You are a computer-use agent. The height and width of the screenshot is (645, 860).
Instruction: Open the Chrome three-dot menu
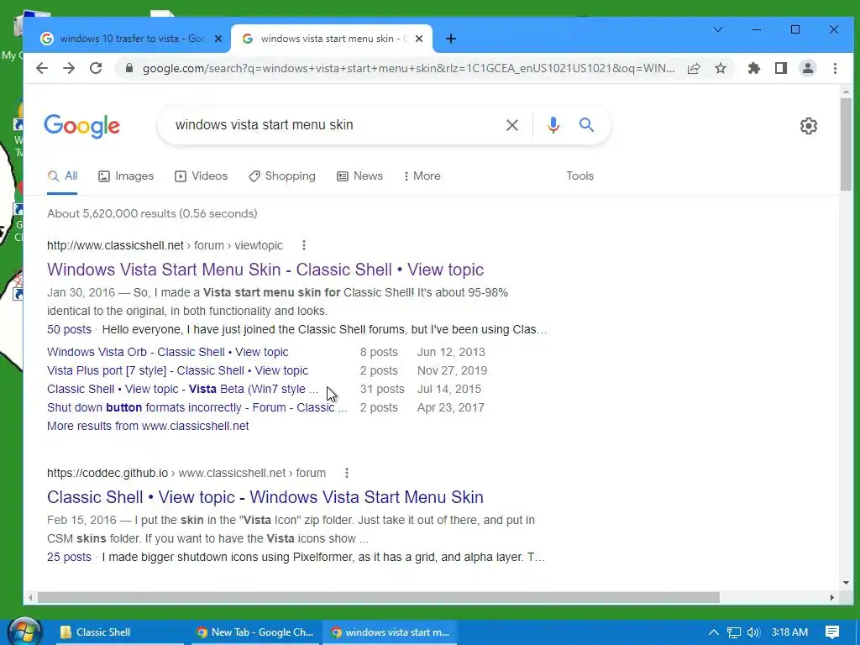[835, 68]
